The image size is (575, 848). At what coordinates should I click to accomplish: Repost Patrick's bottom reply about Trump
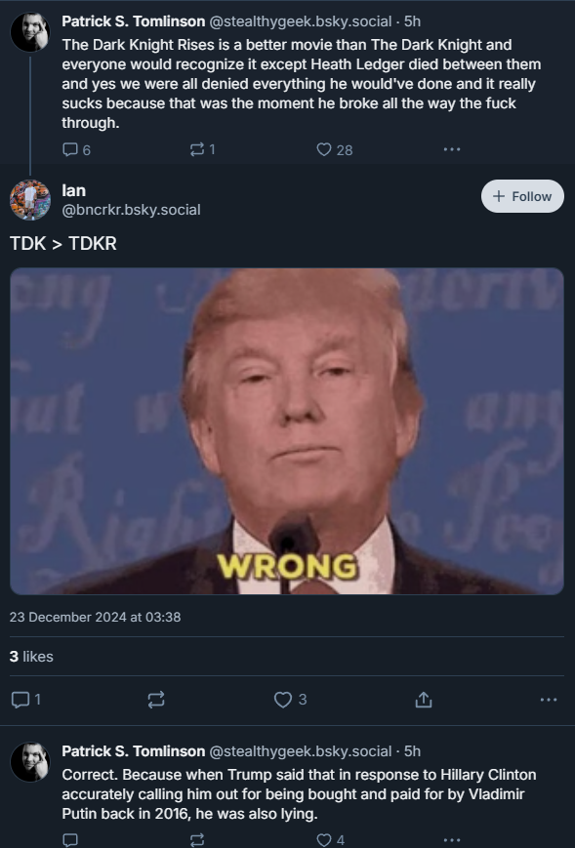point(197,840)
